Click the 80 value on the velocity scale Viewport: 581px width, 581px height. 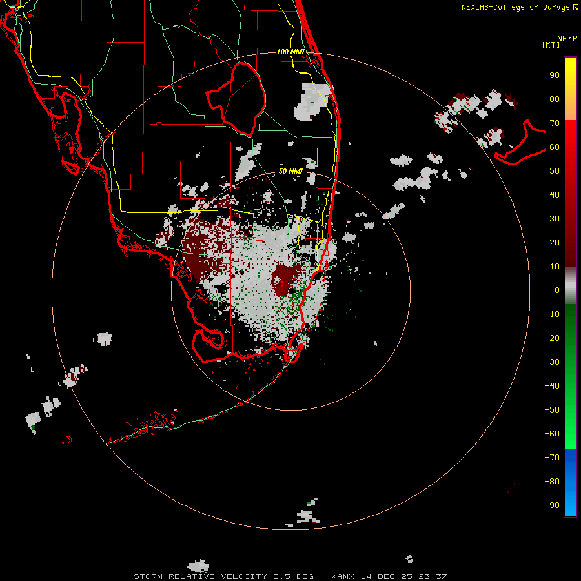click(x=555, y=99)
